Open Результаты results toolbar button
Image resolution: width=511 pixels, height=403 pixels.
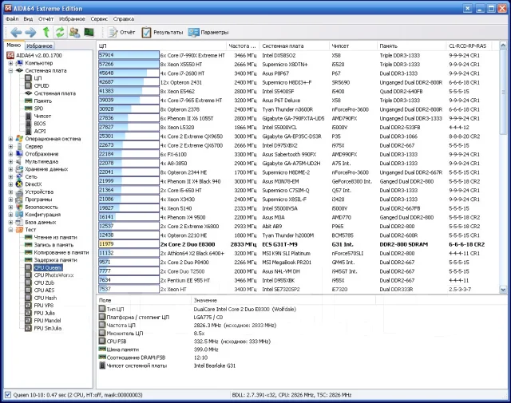click(x=162, y=32)
